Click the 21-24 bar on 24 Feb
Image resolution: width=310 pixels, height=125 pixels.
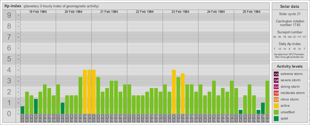(231, 97)
